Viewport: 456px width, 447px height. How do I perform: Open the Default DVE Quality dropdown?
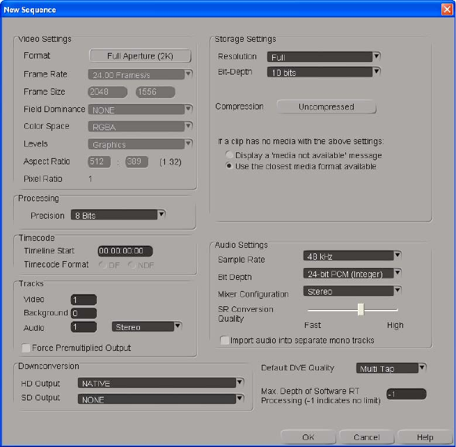[391, 368]
